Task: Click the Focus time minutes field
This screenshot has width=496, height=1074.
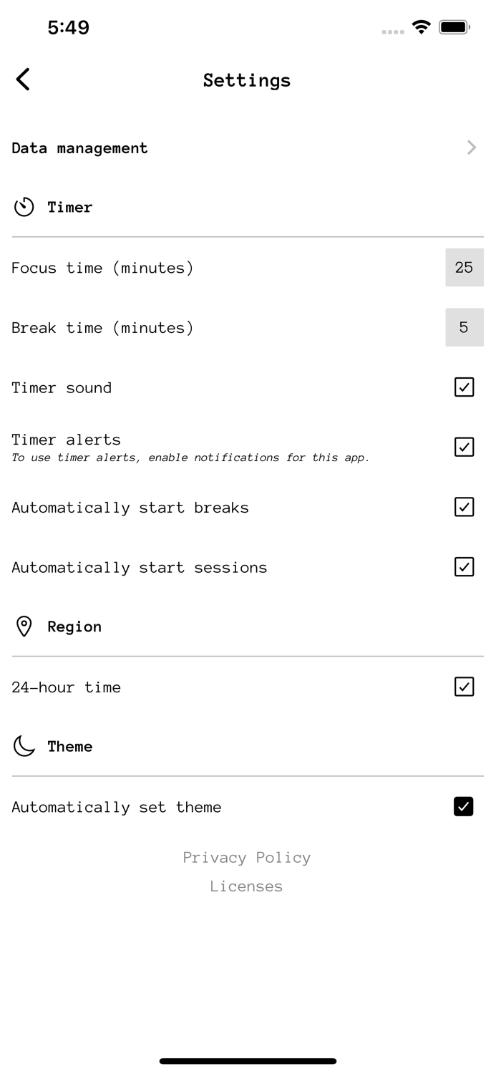Action: (x=465, y=267)
